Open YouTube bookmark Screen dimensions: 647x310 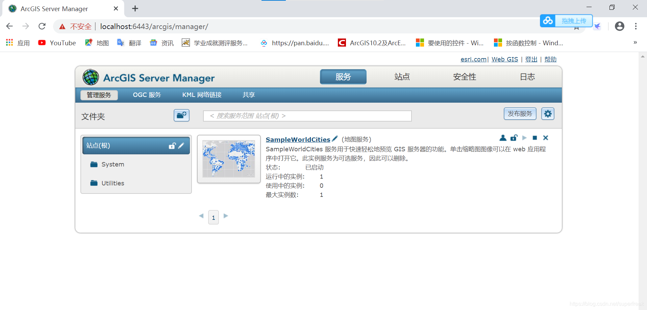tap(57, 43)
